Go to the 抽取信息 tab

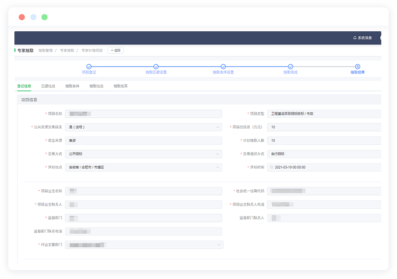[96, 86]
